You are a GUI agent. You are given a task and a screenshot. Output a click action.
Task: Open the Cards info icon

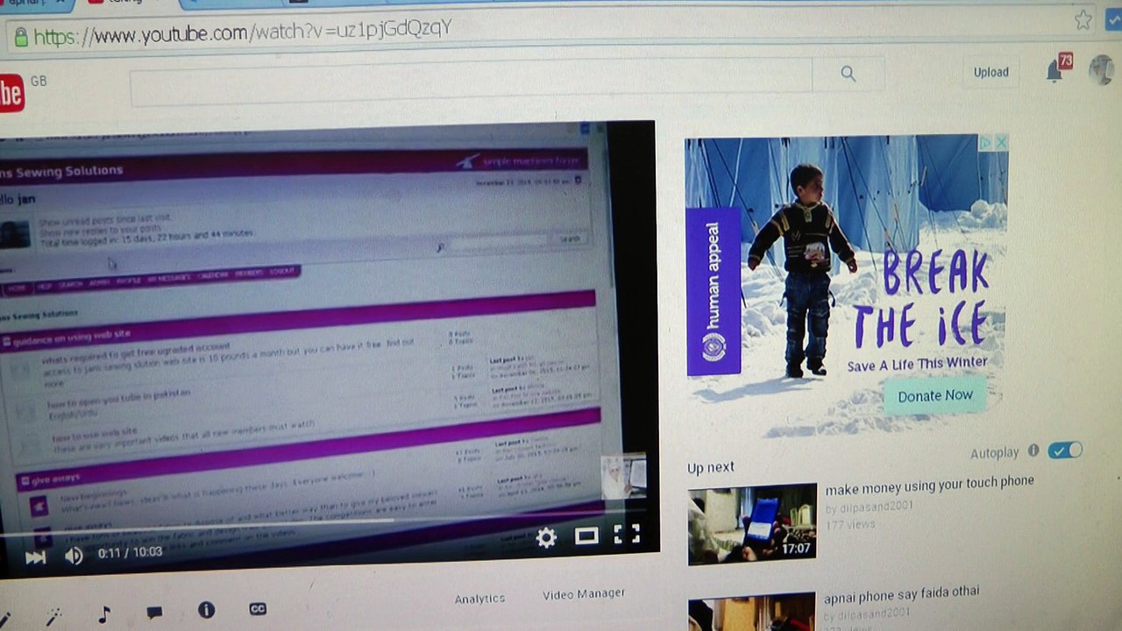pos(206,609)
